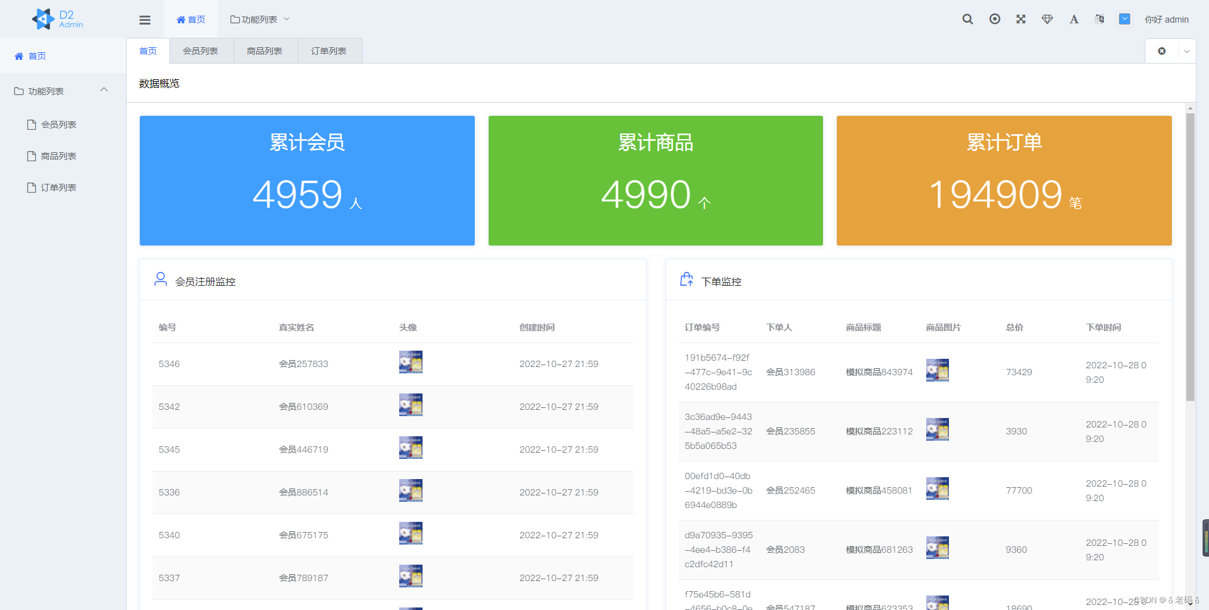
Task: Open product image of 模拟商品458081
Action: click(x=938, y=489)
